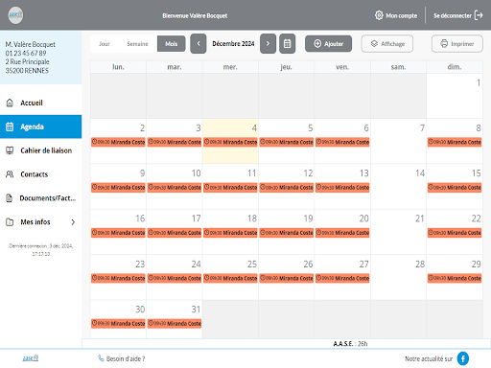Open the Facebook page icon
This screenshot has height=368, width=491.
point(463,358)
